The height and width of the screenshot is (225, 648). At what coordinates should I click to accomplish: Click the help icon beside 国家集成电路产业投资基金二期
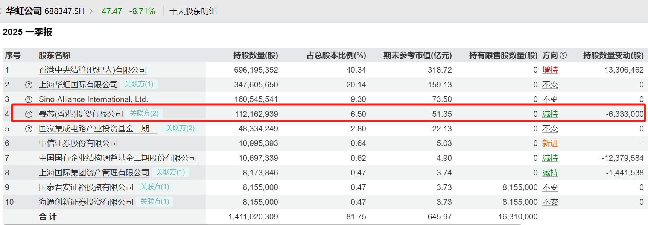click(x=29, y=129)
